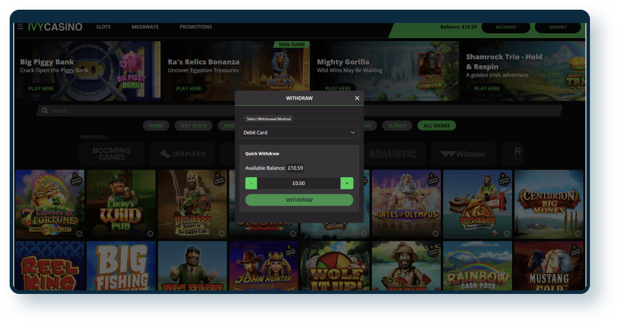Open the Promotions menu item

click(x=196, y=27)
